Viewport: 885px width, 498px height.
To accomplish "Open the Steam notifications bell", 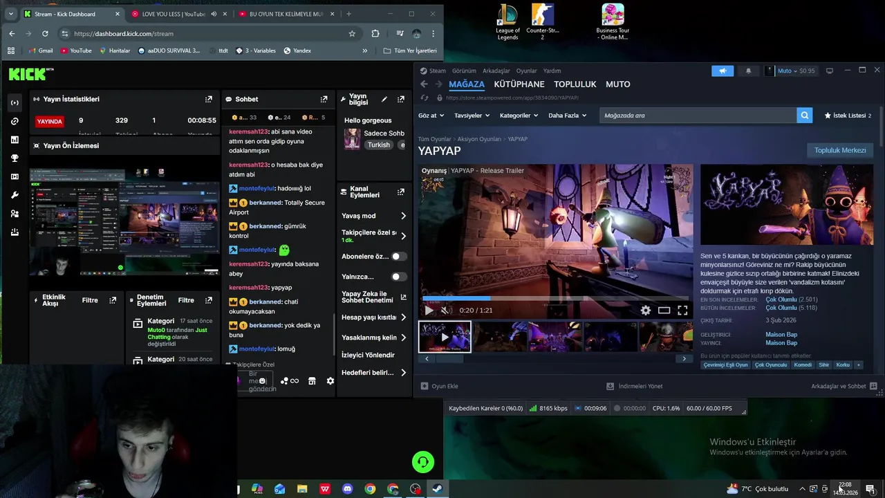I will pos(748,71).
